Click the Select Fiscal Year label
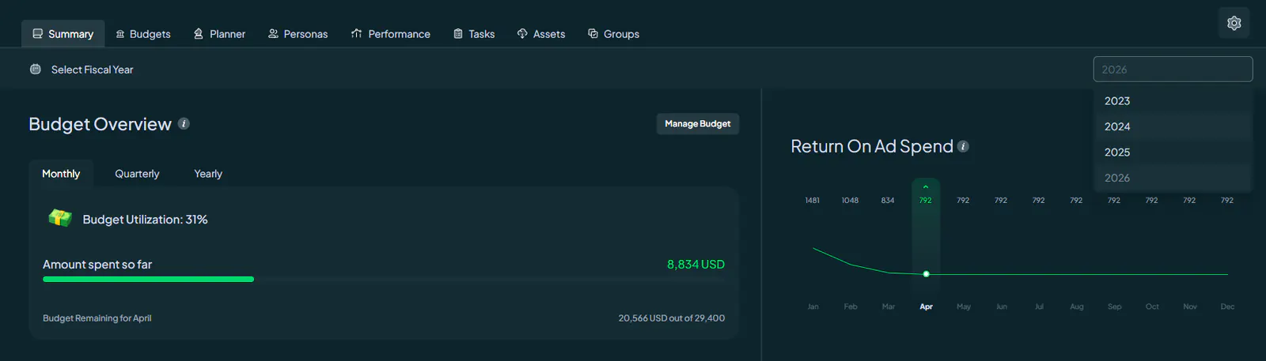This screenshot has width=1266, height=361. pos(92,70)
